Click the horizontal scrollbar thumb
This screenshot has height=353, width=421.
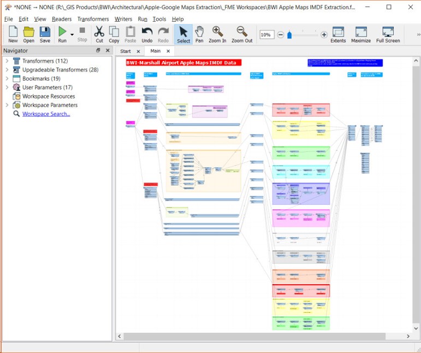pos(254,336)
